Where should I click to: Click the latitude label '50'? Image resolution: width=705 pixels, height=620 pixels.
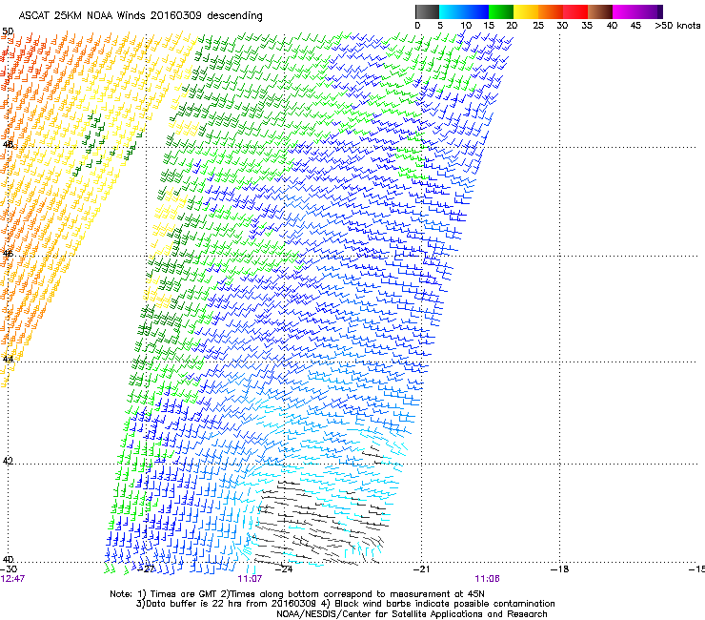point(8,31)
